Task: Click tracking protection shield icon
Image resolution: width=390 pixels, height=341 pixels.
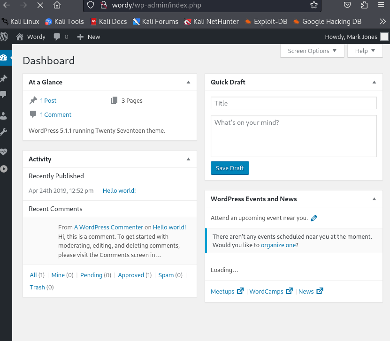Action: pos(91,5)
